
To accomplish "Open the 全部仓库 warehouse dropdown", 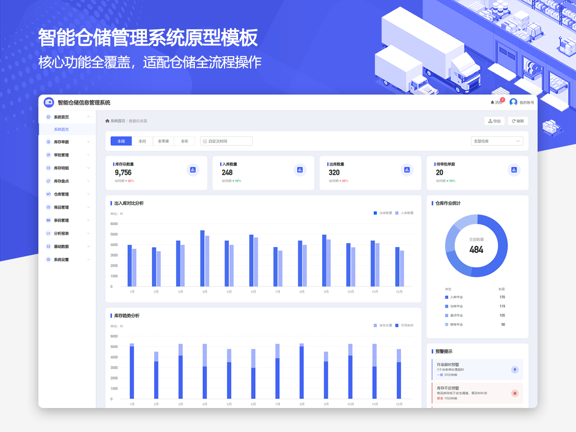I will tap(497, 141).
